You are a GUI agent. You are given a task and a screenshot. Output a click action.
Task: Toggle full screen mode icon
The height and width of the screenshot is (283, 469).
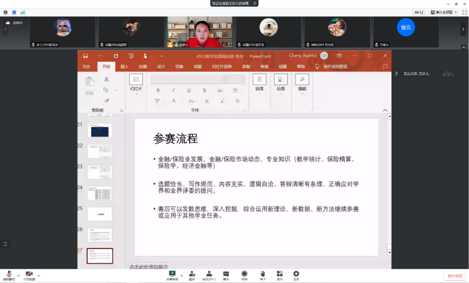coord(464,12)
